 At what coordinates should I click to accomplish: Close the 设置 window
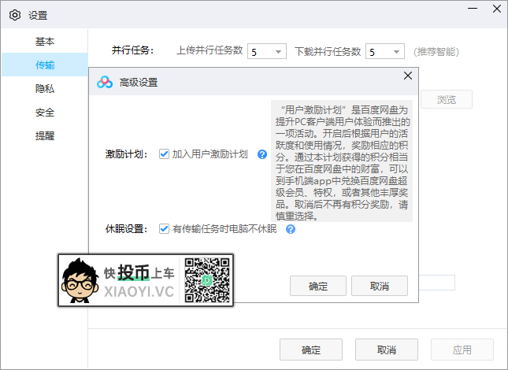(497, 9)
